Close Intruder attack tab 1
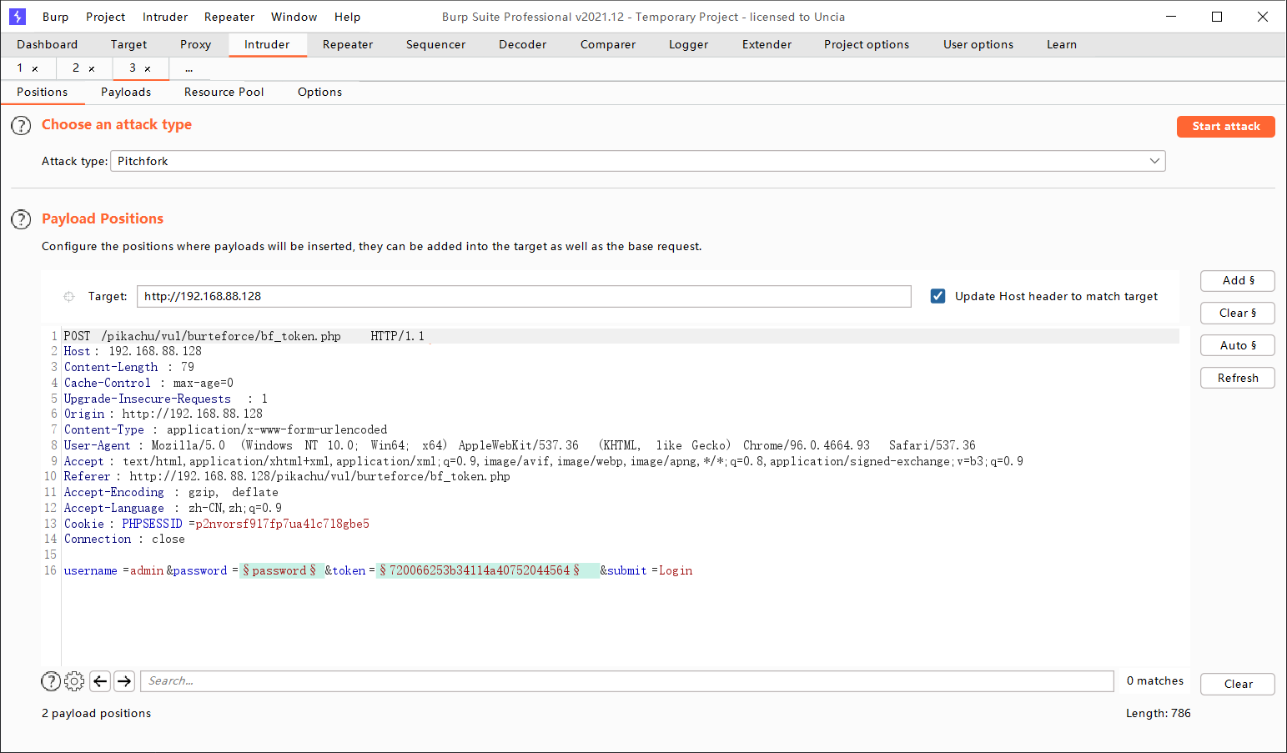The image size is (1287, 753). [x=35, y=68]
